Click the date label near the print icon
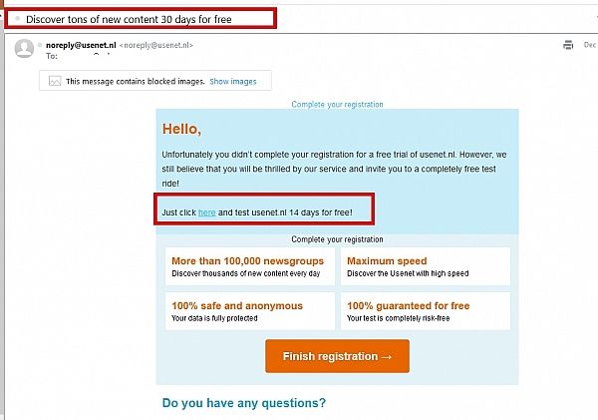 pos(590,45)
